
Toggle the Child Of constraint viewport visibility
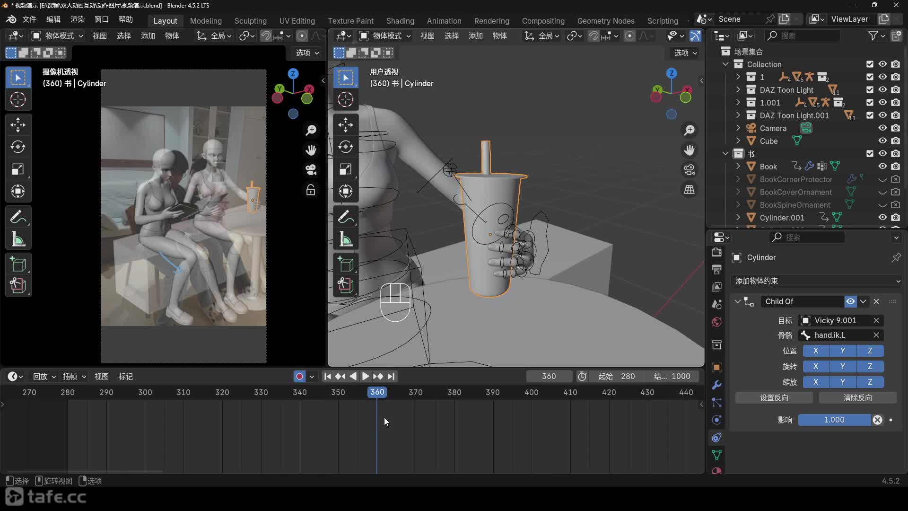850,301
